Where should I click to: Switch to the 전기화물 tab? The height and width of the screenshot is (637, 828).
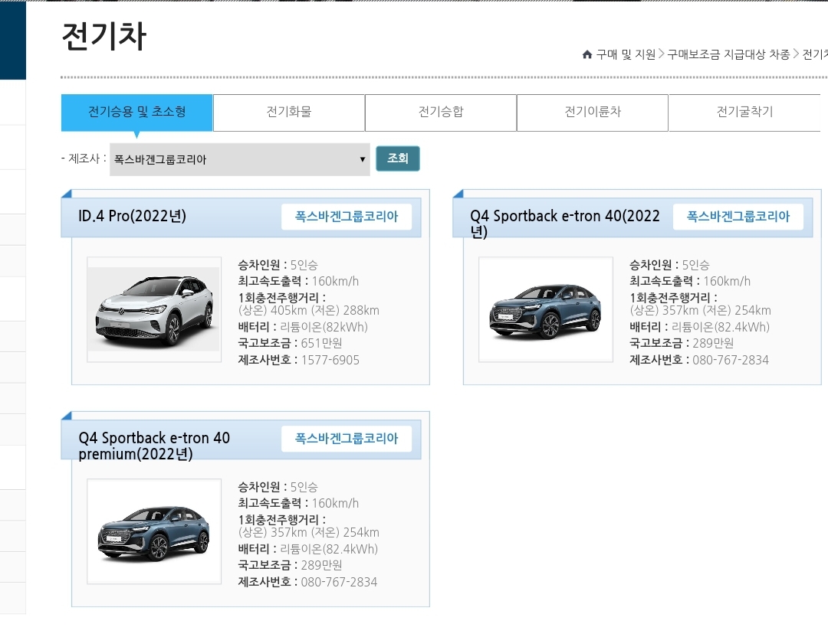click(x=289, y=113)
